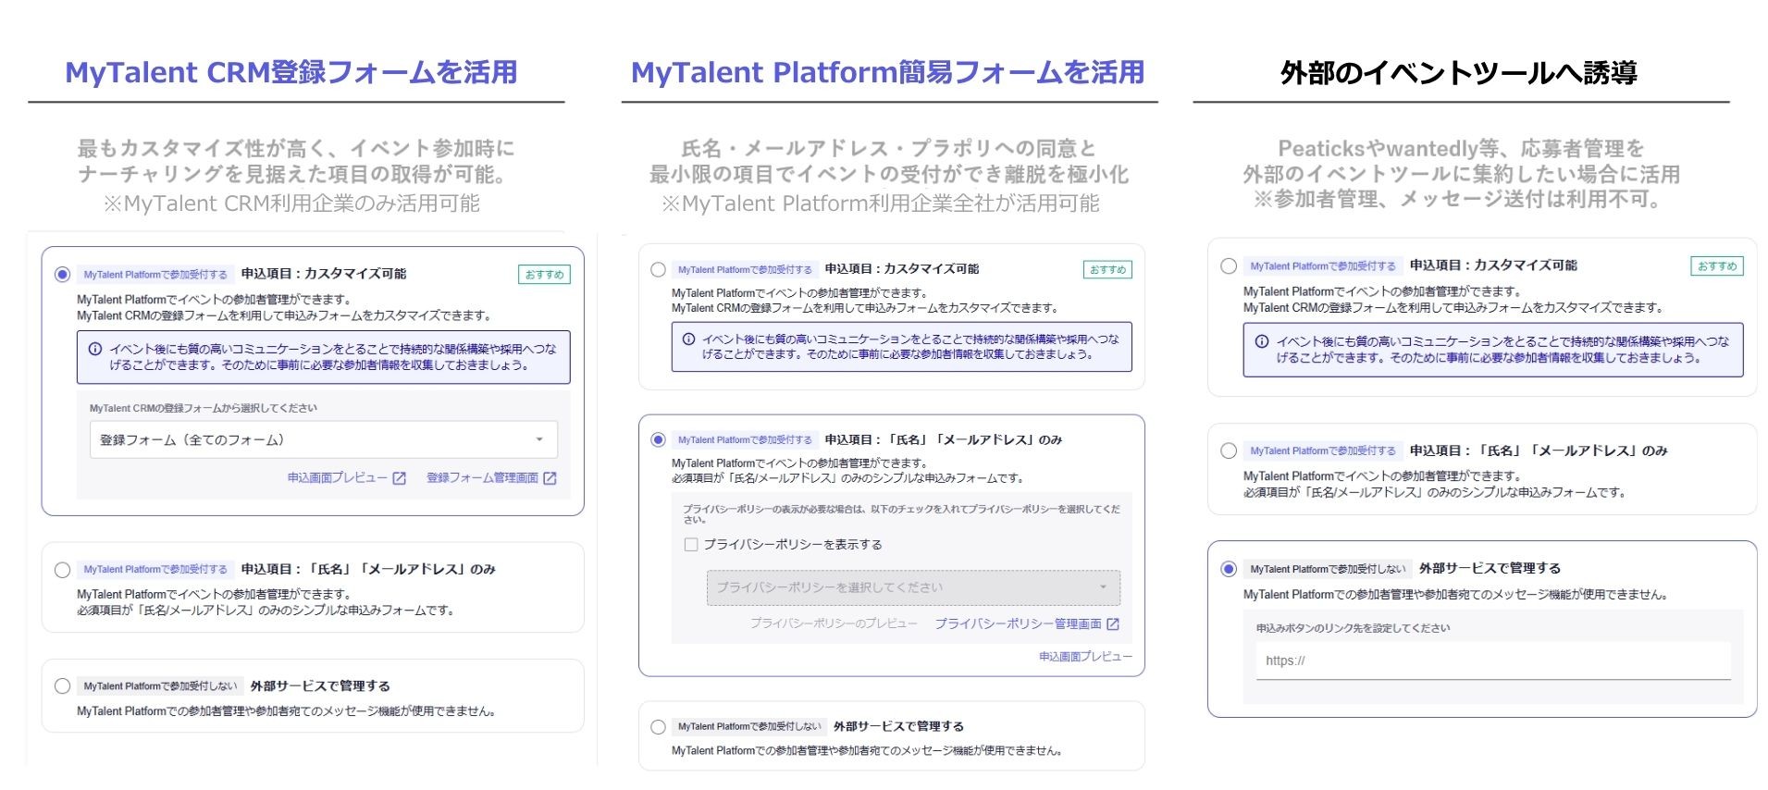1768x790 pixels.
Task: Click the https:// link destination input field
Action: [x=1492, y=661]
